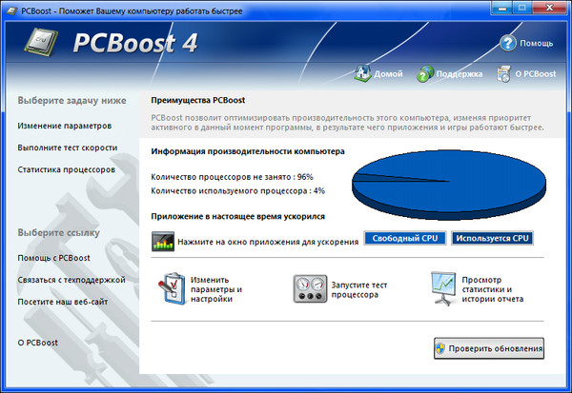Click the Свободный CPU legend swatch
Image resolution: width=572 pixels, height=393 pixels.
click(404, 238)
